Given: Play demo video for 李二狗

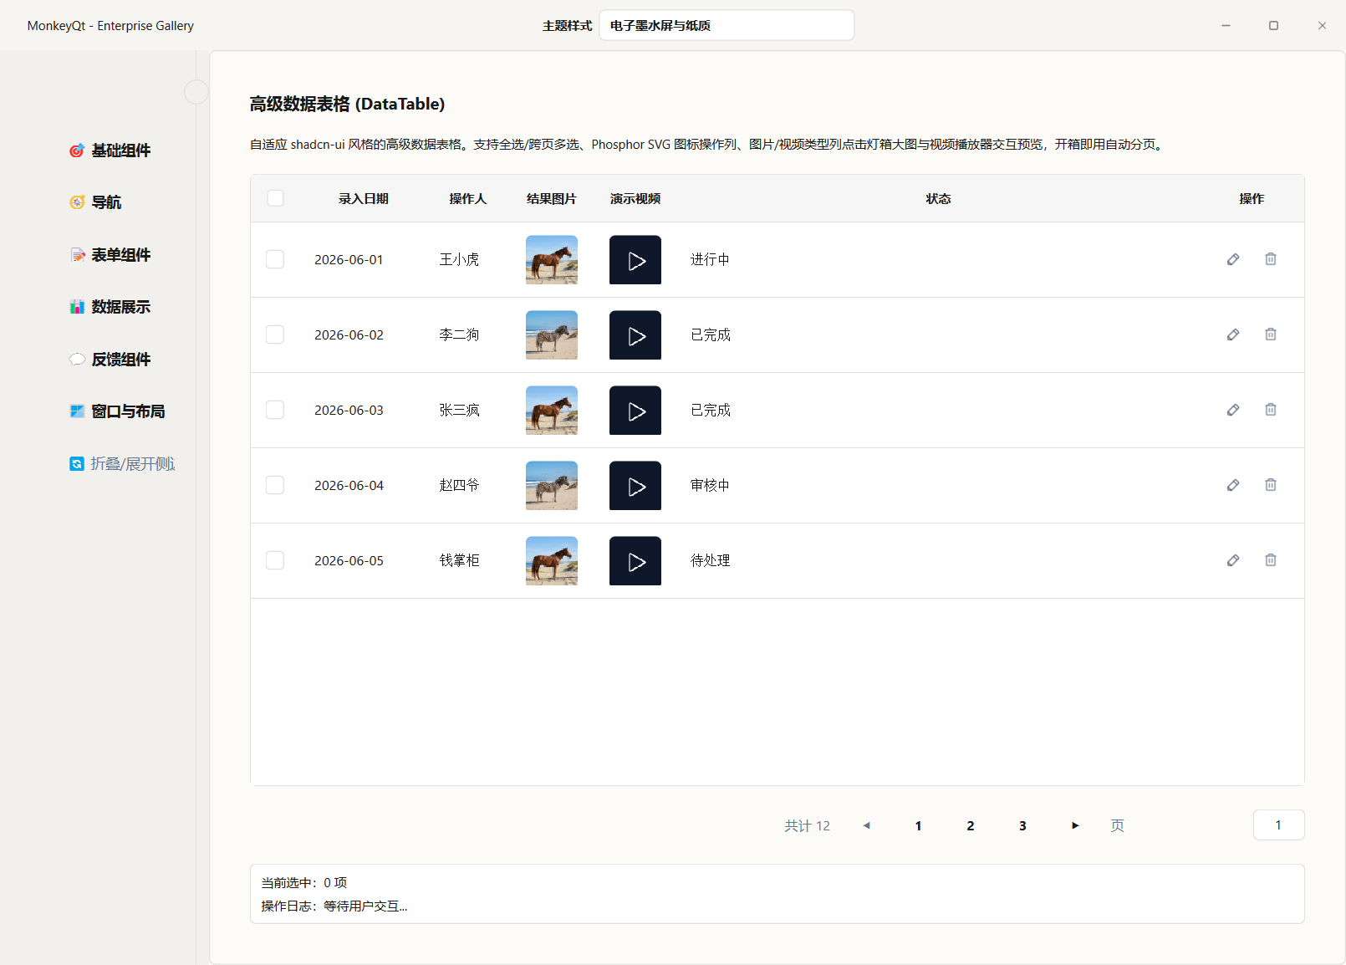Looking at the screenshot, I should tap(635, 335).
